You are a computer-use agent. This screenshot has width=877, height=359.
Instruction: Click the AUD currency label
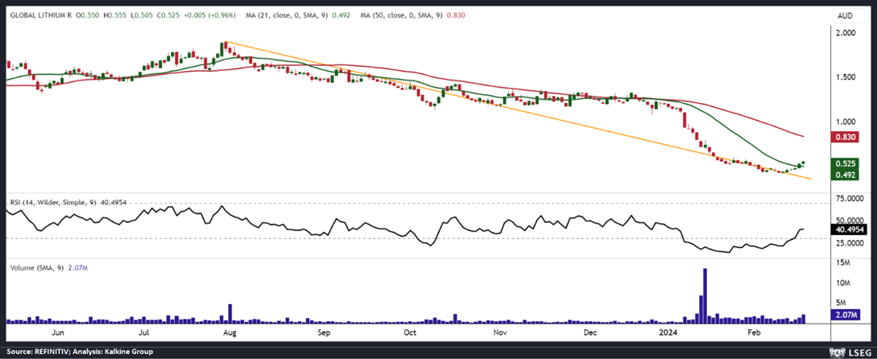tap(845, 16)
